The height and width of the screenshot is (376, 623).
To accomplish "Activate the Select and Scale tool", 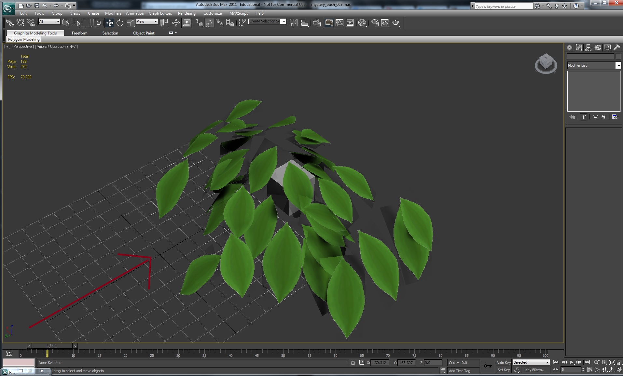I will click(131, 22).
